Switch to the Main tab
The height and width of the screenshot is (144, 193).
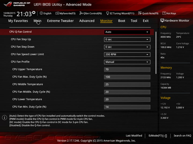tap(38, 21)
